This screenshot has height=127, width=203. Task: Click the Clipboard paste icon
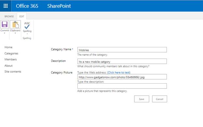pyautogui.click(x=15, y=24)
